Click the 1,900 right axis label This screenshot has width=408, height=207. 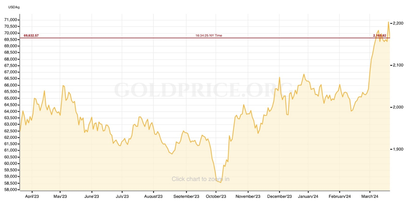tap(399, 149)
